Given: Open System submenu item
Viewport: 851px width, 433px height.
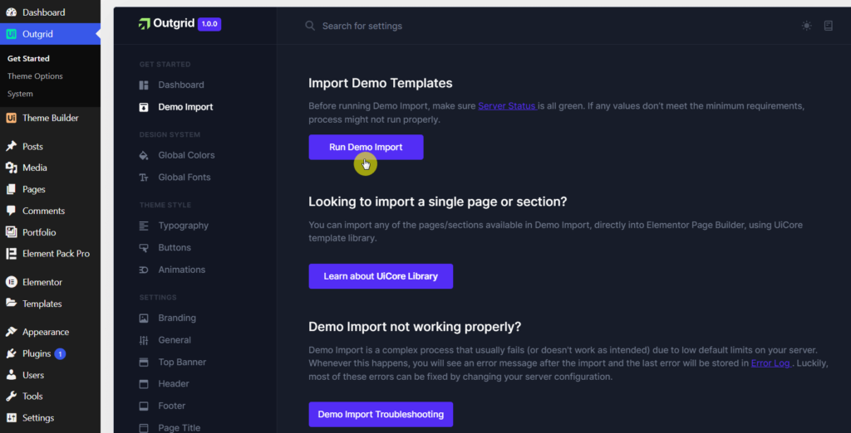Looking at the screenshot, I should pyautogui.click(x=20, y=94).
